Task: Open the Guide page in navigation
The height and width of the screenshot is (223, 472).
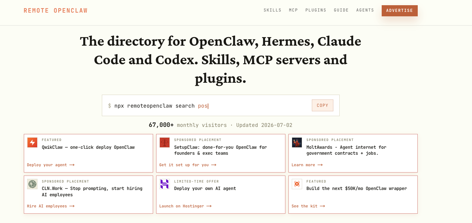Action: click(341, 10)
